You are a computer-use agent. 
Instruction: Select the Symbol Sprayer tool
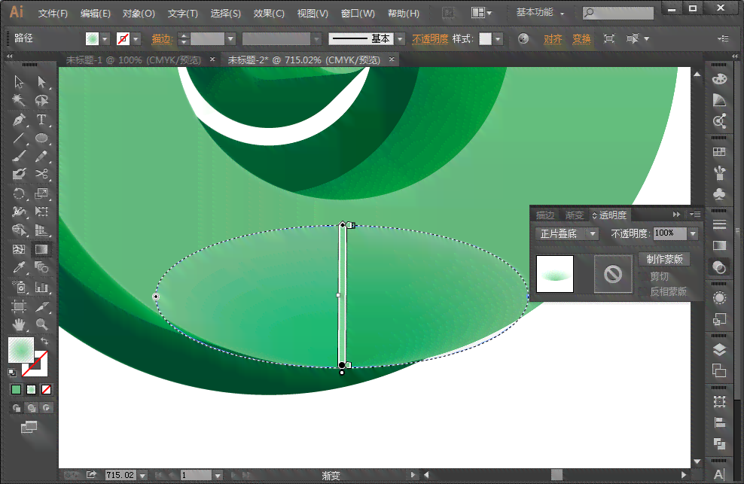[19, 287]
